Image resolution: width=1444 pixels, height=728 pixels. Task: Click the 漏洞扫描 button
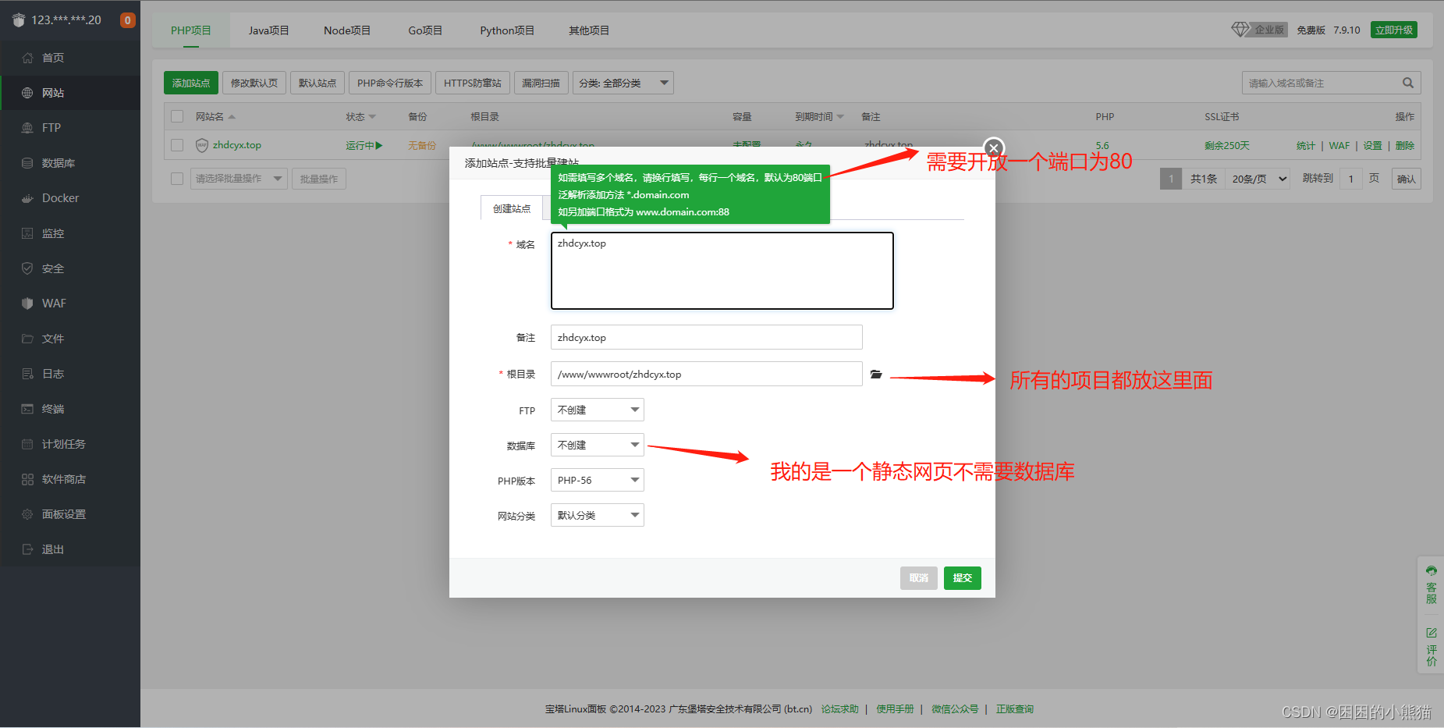[x=541, y=83]
